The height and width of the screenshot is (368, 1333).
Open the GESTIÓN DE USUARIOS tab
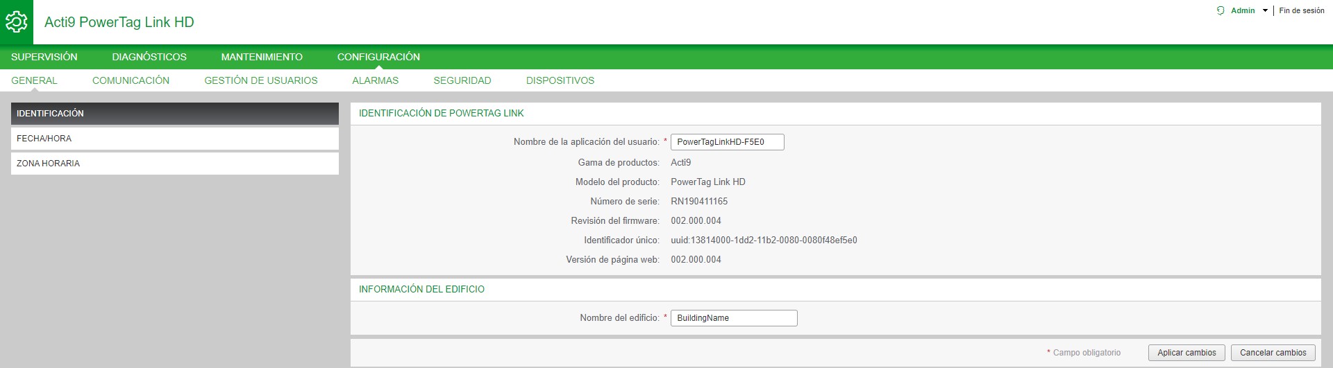tap(260, 80)
